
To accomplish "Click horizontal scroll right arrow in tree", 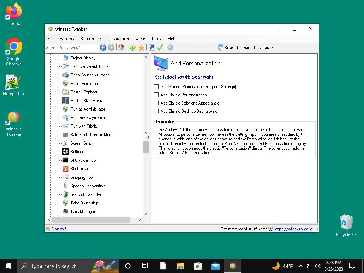I will coord(140,220).
